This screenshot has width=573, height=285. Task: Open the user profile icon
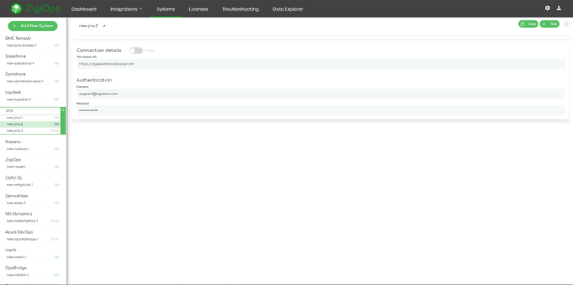tap(559, 8)
